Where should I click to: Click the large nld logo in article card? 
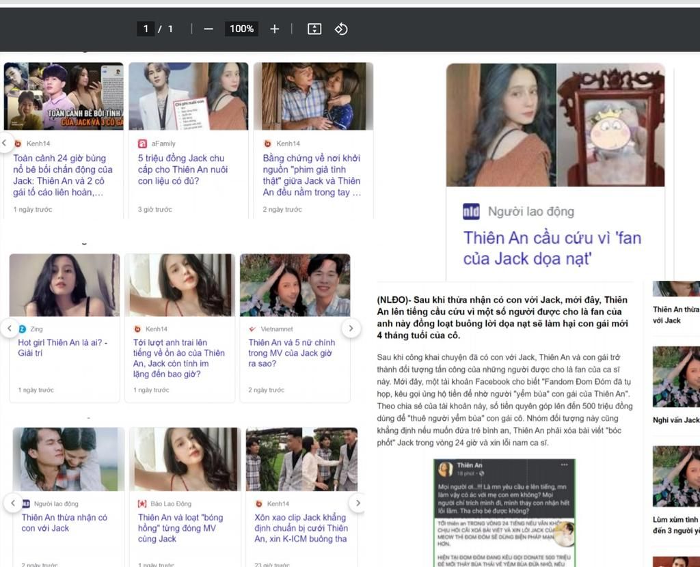471,212
